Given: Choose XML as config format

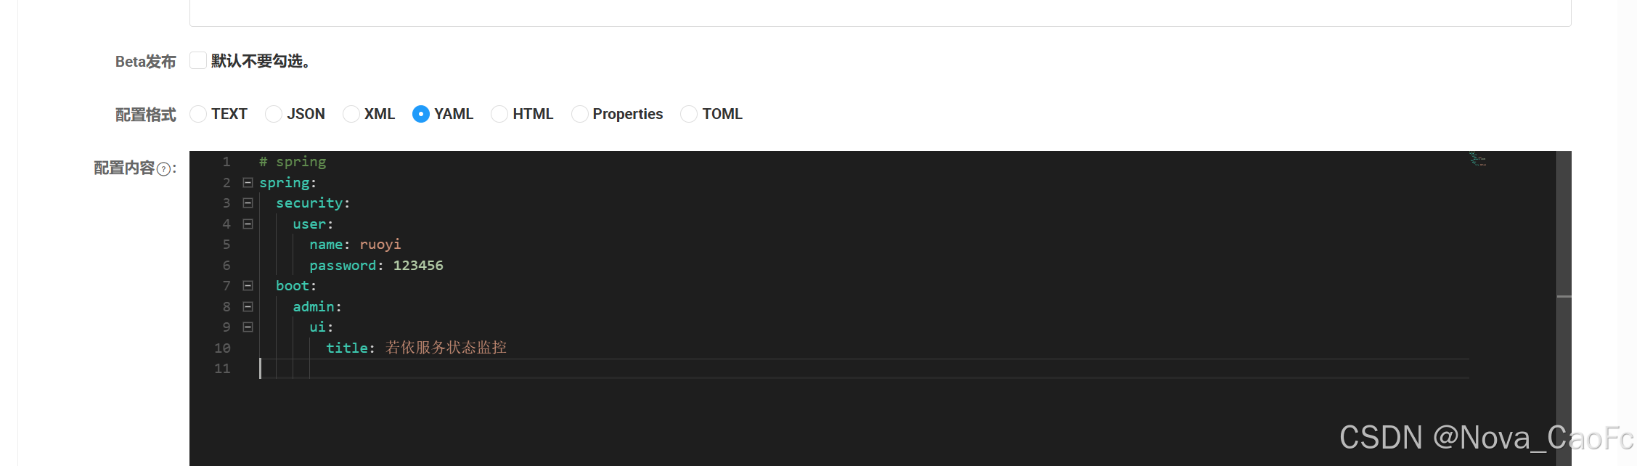Looking at the screenshot, I should [351, 114].
